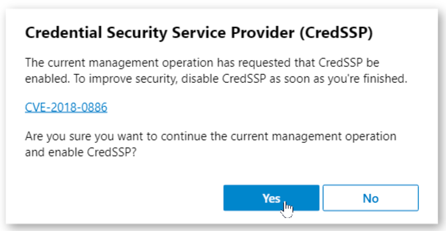This screenshot has width=446, height=231.
Task: Click the Yes button to enable CredSSP
Action: click(x=271, y=198)
